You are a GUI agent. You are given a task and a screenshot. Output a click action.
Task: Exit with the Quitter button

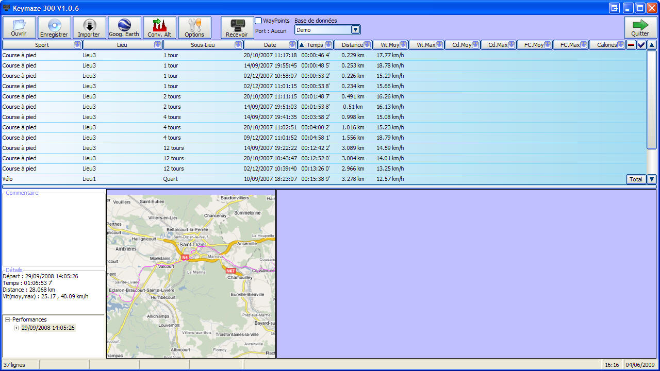coord(640,27)
